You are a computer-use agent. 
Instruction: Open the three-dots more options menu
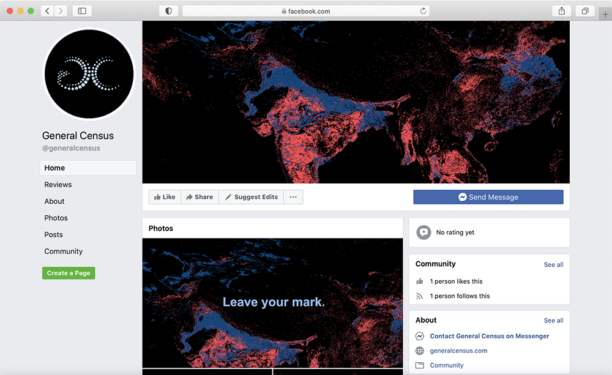coord(293,197)
